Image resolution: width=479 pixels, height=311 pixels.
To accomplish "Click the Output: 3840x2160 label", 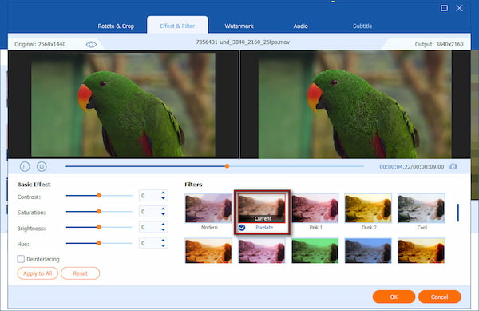I will tap(439, 44).
